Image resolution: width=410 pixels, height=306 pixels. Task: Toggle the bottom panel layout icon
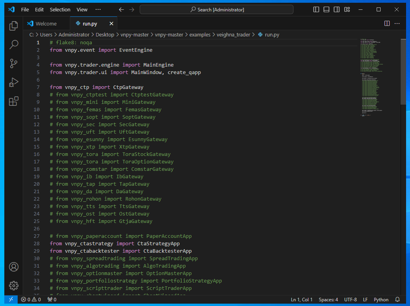pos(326,10)
